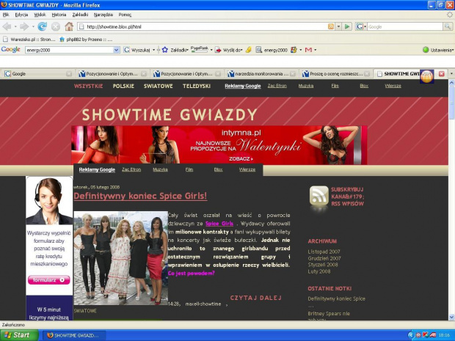The image size is (455, 341).
Task: Click TELEDYSKI category in site navigation
Action: 197,86
